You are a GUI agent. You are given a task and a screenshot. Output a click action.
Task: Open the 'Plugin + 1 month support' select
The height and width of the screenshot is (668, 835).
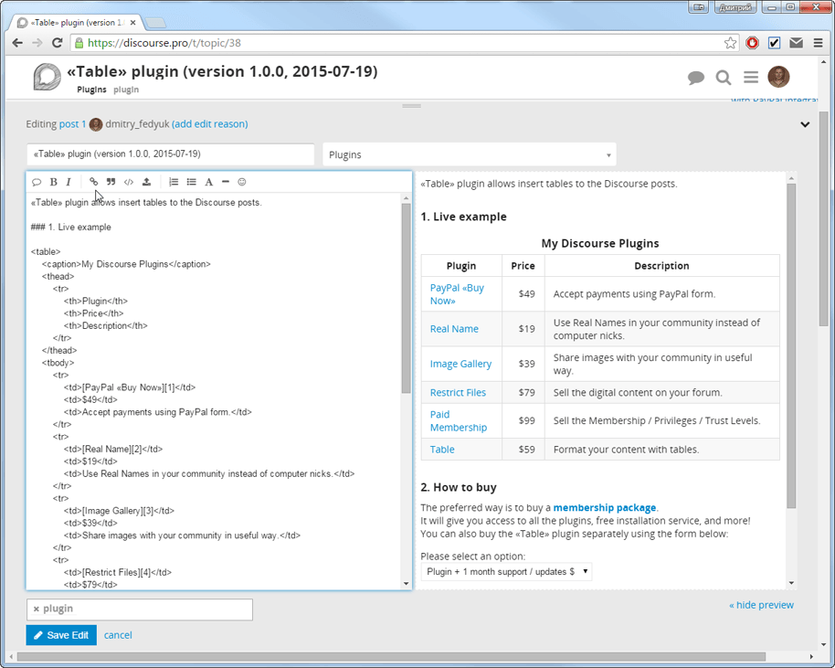tap(506, 571)
